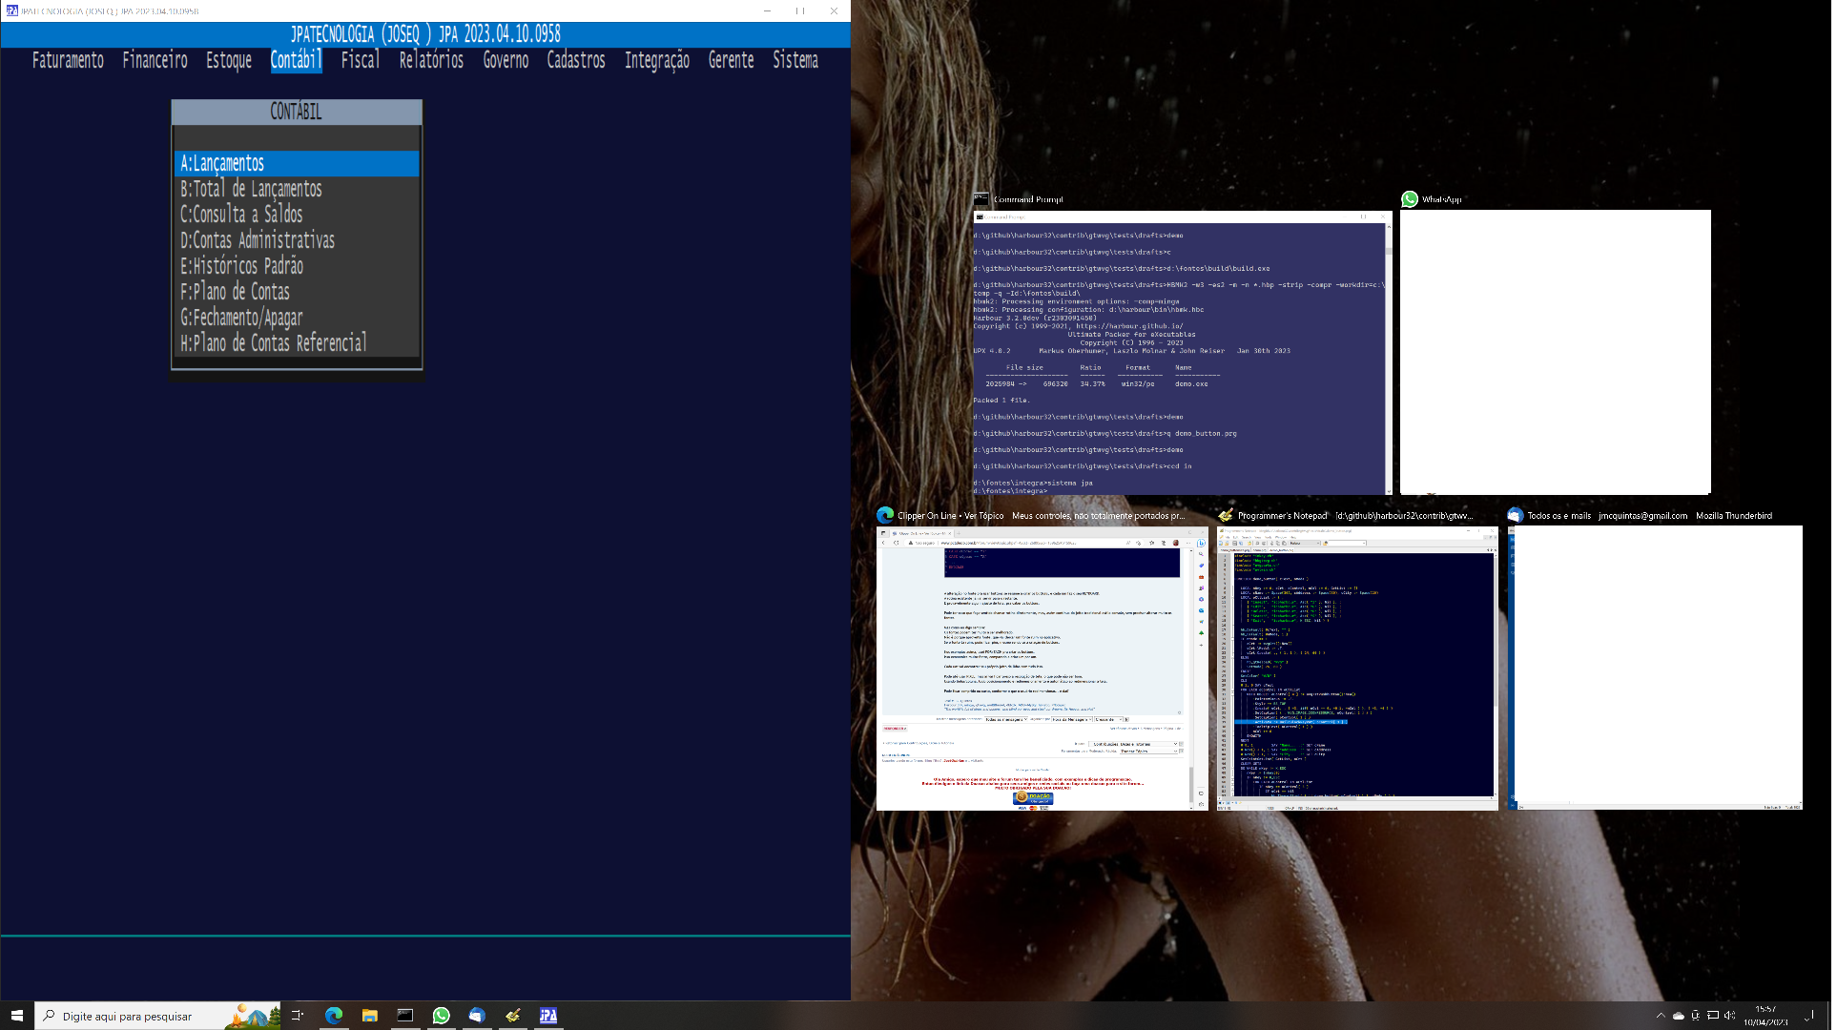1837x1030 pixels.
Task: Click the volume speaker tray icon
Action: pyautogui.click(x=1729, y=1016)
